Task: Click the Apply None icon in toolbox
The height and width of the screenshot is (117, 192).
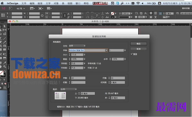Action: click(x=5, y=84)
